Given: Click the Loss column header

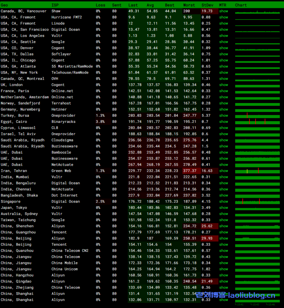Looking at the screenshot, I should 100,5.
